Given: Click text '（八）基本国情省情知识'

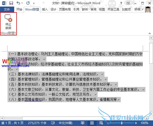Looking at the screenshot, I should 27,100.
